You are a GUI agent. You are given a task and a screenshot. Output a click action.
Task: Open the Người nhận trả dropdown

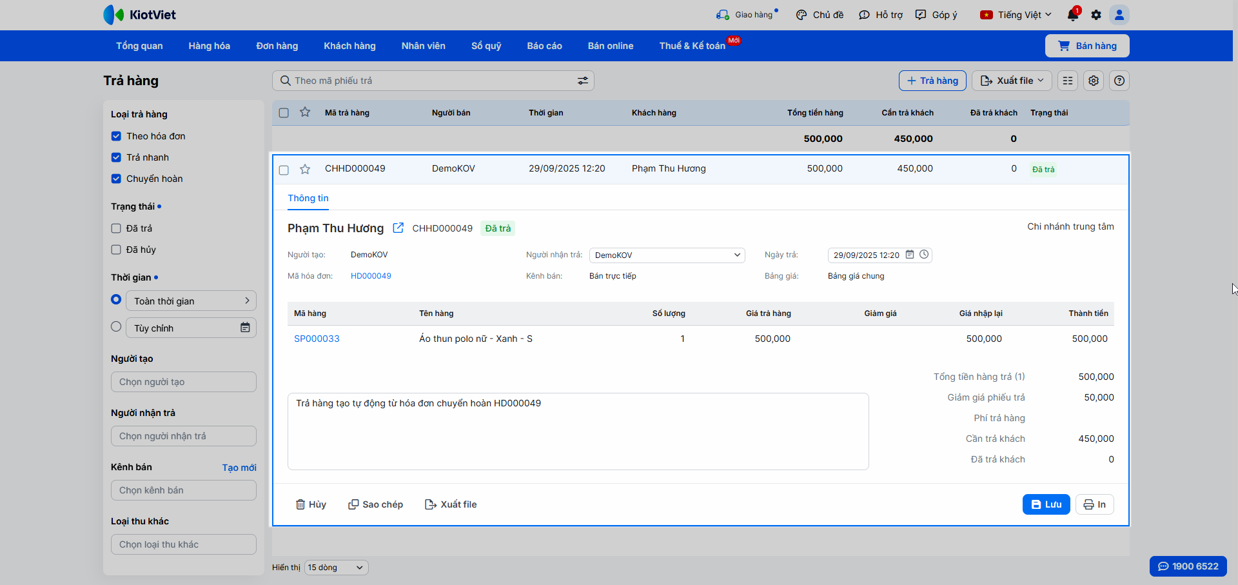667,255
